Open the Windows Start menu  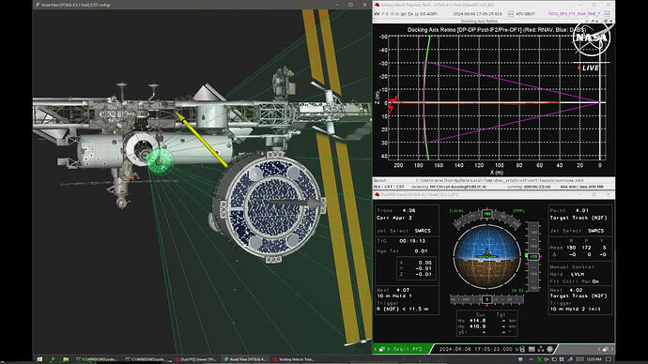39,359
